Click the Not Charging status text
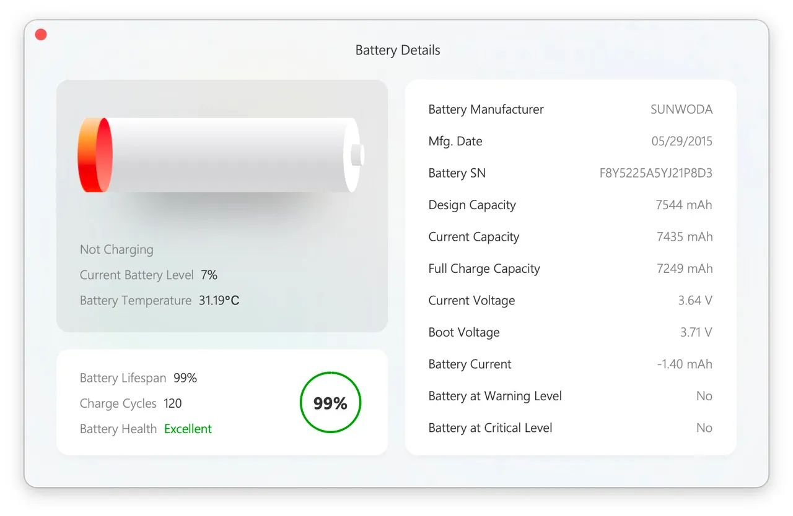This screenshot has height=516, width=793. tap(116, 249)
